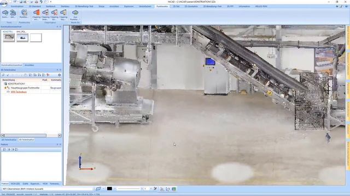
Task: Select the 2D-Geometrie ribbon tab
Action: 191,7
